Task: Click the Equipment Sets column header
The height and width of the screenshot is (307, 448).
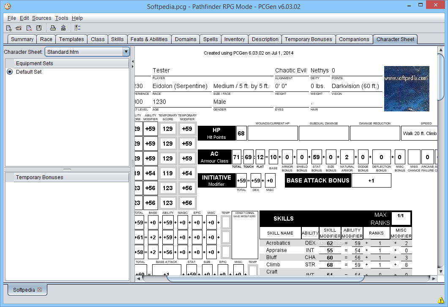Action: (x=71, y=63)
